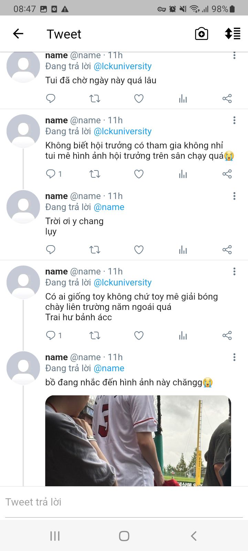Open more options for "Không biết hội trưởng" tweet
Viewport: 248px width, 551px height.
coord(234,120)
